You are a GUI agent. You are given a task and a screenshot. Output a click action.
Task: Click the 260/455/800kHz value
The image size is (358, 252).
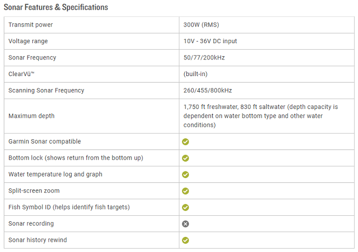(x=209, y=91)
